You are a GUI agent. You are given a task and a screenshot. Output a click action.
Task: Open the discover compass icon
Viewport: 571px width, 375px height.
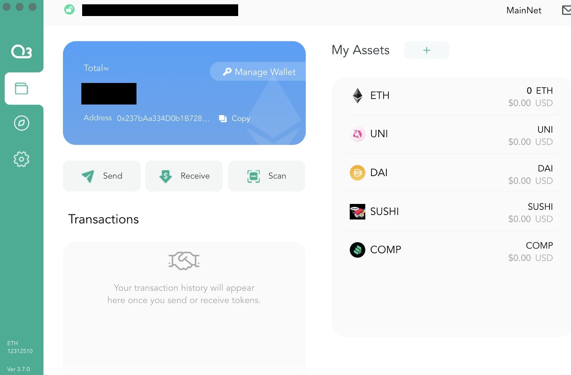pyautogui.click(x=22, y=123)
